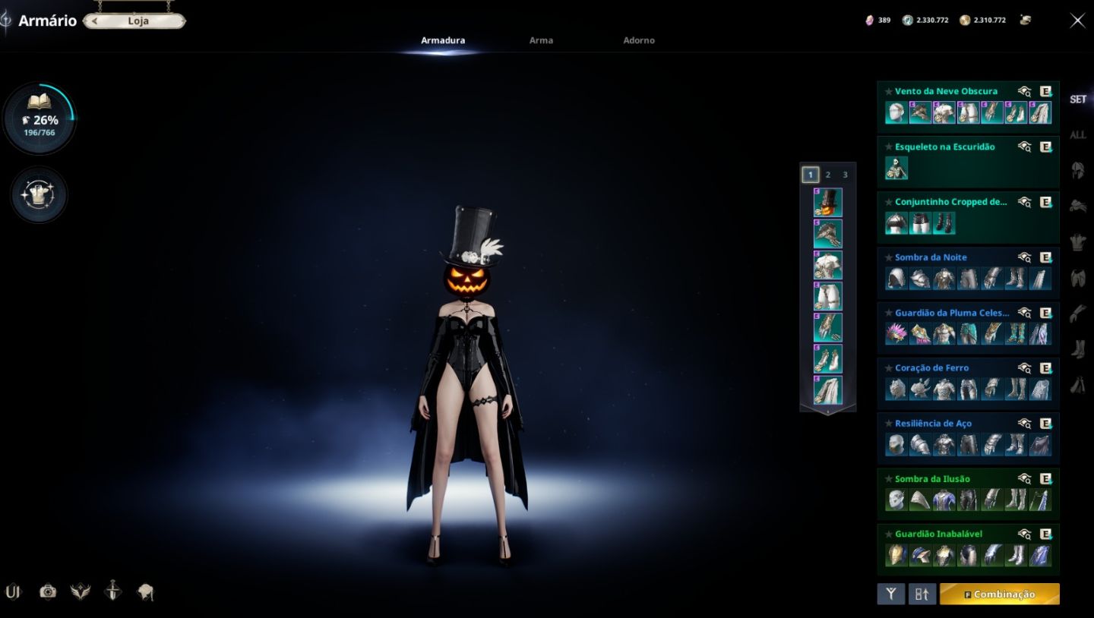
Task: Select outfit preset slot 2
Action: 828,175
